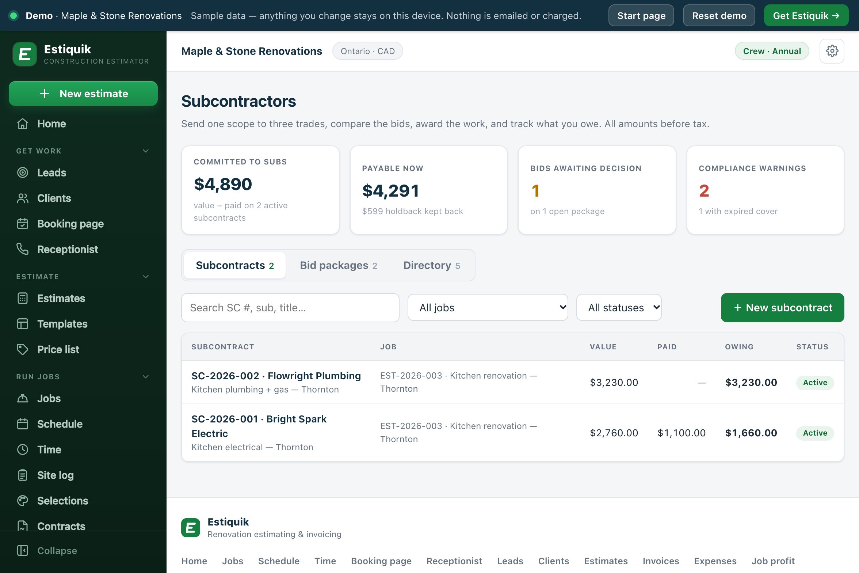This screenshot has width=859, height=573.
Task: Click the Price list tag icon
Action: [23, 349]
